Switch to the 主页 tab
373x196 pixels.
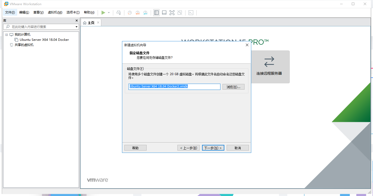pyautogui.click(x=91, y=23)
